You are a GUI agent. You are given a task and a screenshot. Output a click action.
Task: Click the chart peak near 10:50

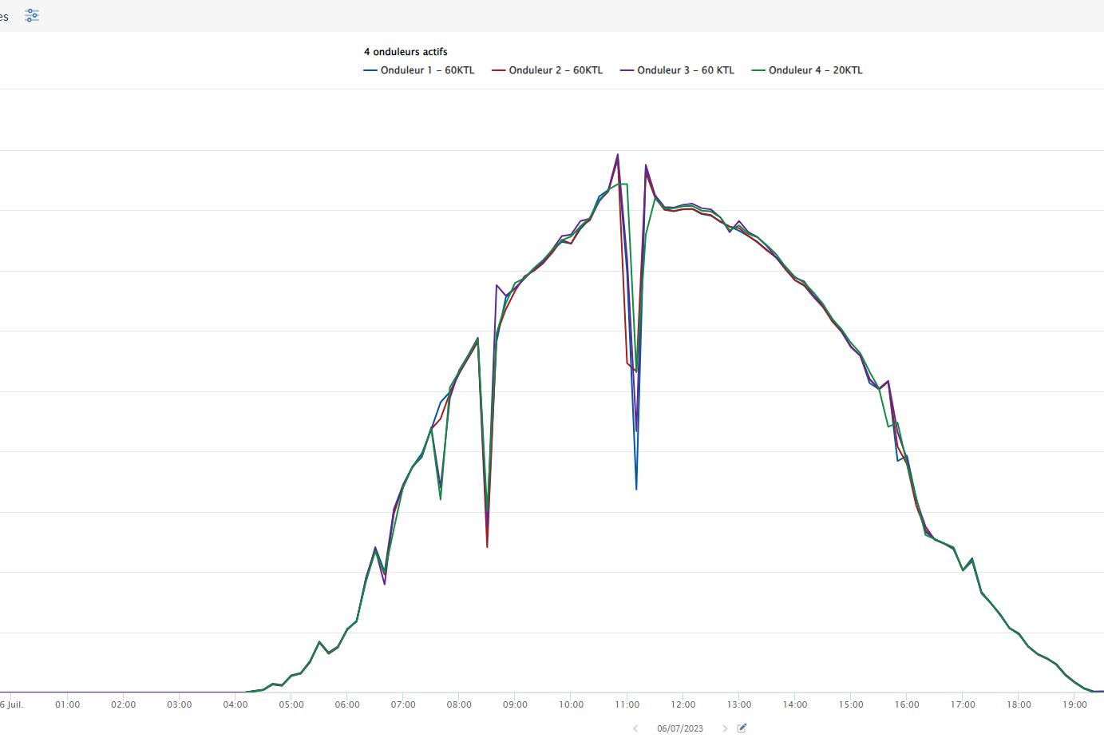point(618,155)
